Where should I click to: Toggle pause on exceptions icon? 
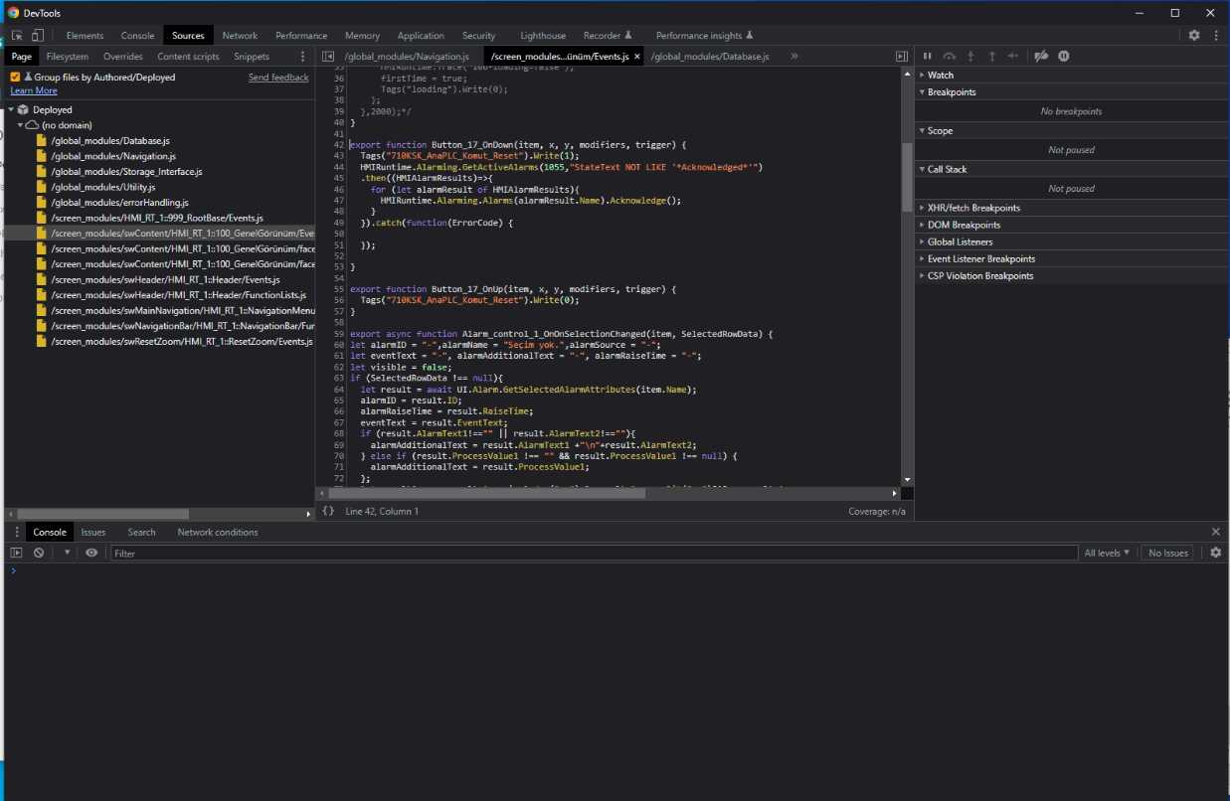[x=1064, y=57]
